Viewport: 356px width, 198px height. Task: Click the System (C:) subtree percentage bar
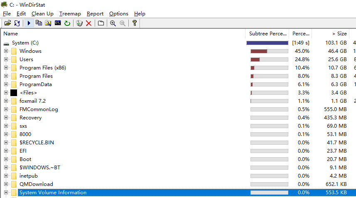click(267, 43)
